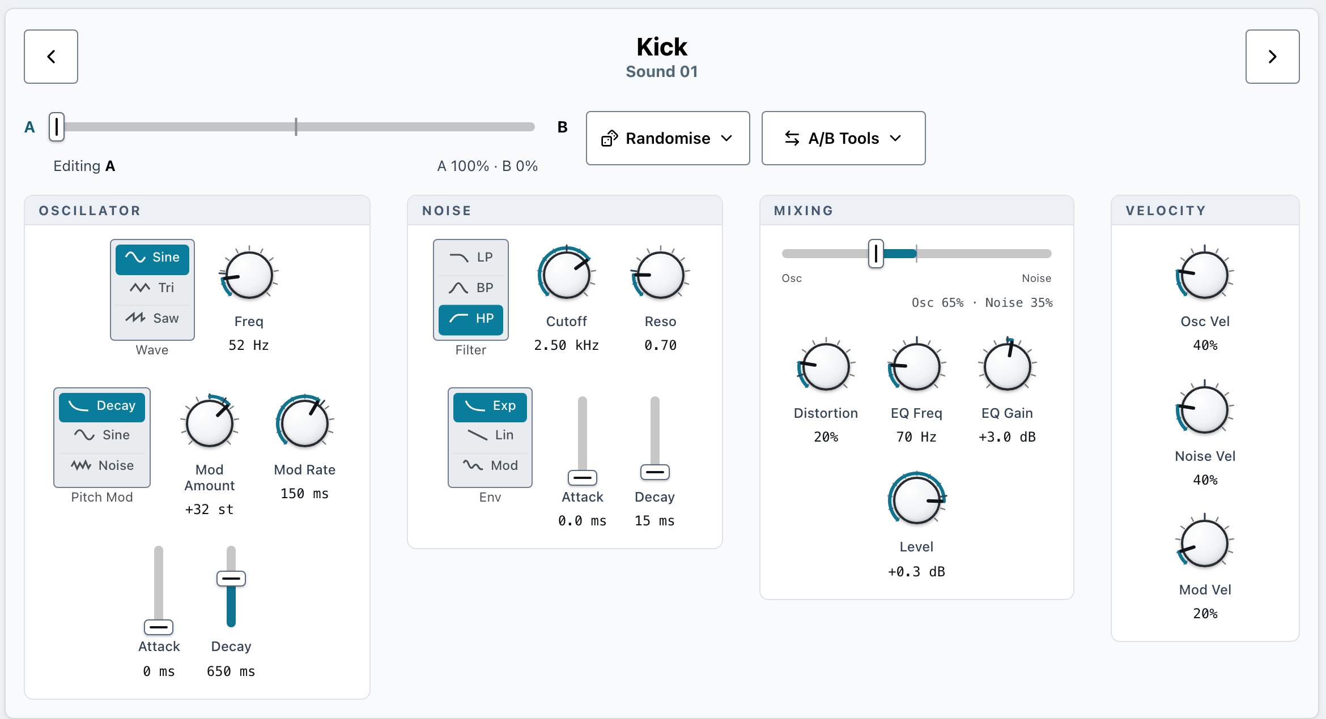This screenshot has height=719, width=1326.
Task: Click the A/B morph slider handle
Action: [x=57, y=127]
